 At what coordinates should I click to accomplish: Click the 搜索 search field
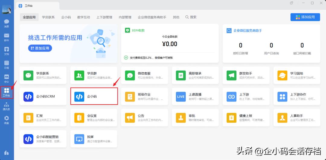191,17
